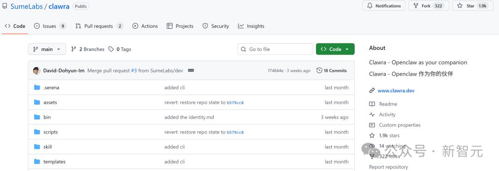499x171 pixels.
Task: Click the pulse icon next to Activity
Action: [371, 115]
